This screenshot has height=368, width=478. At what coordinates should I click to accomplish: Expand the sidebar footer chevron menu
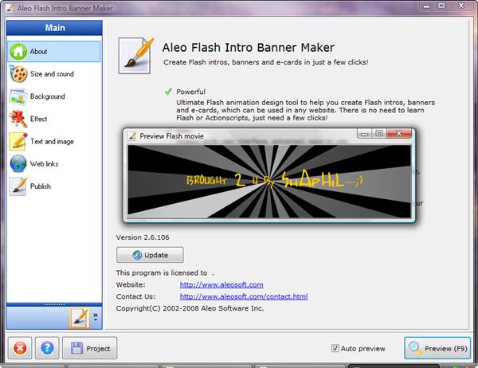tap(96, 317)
